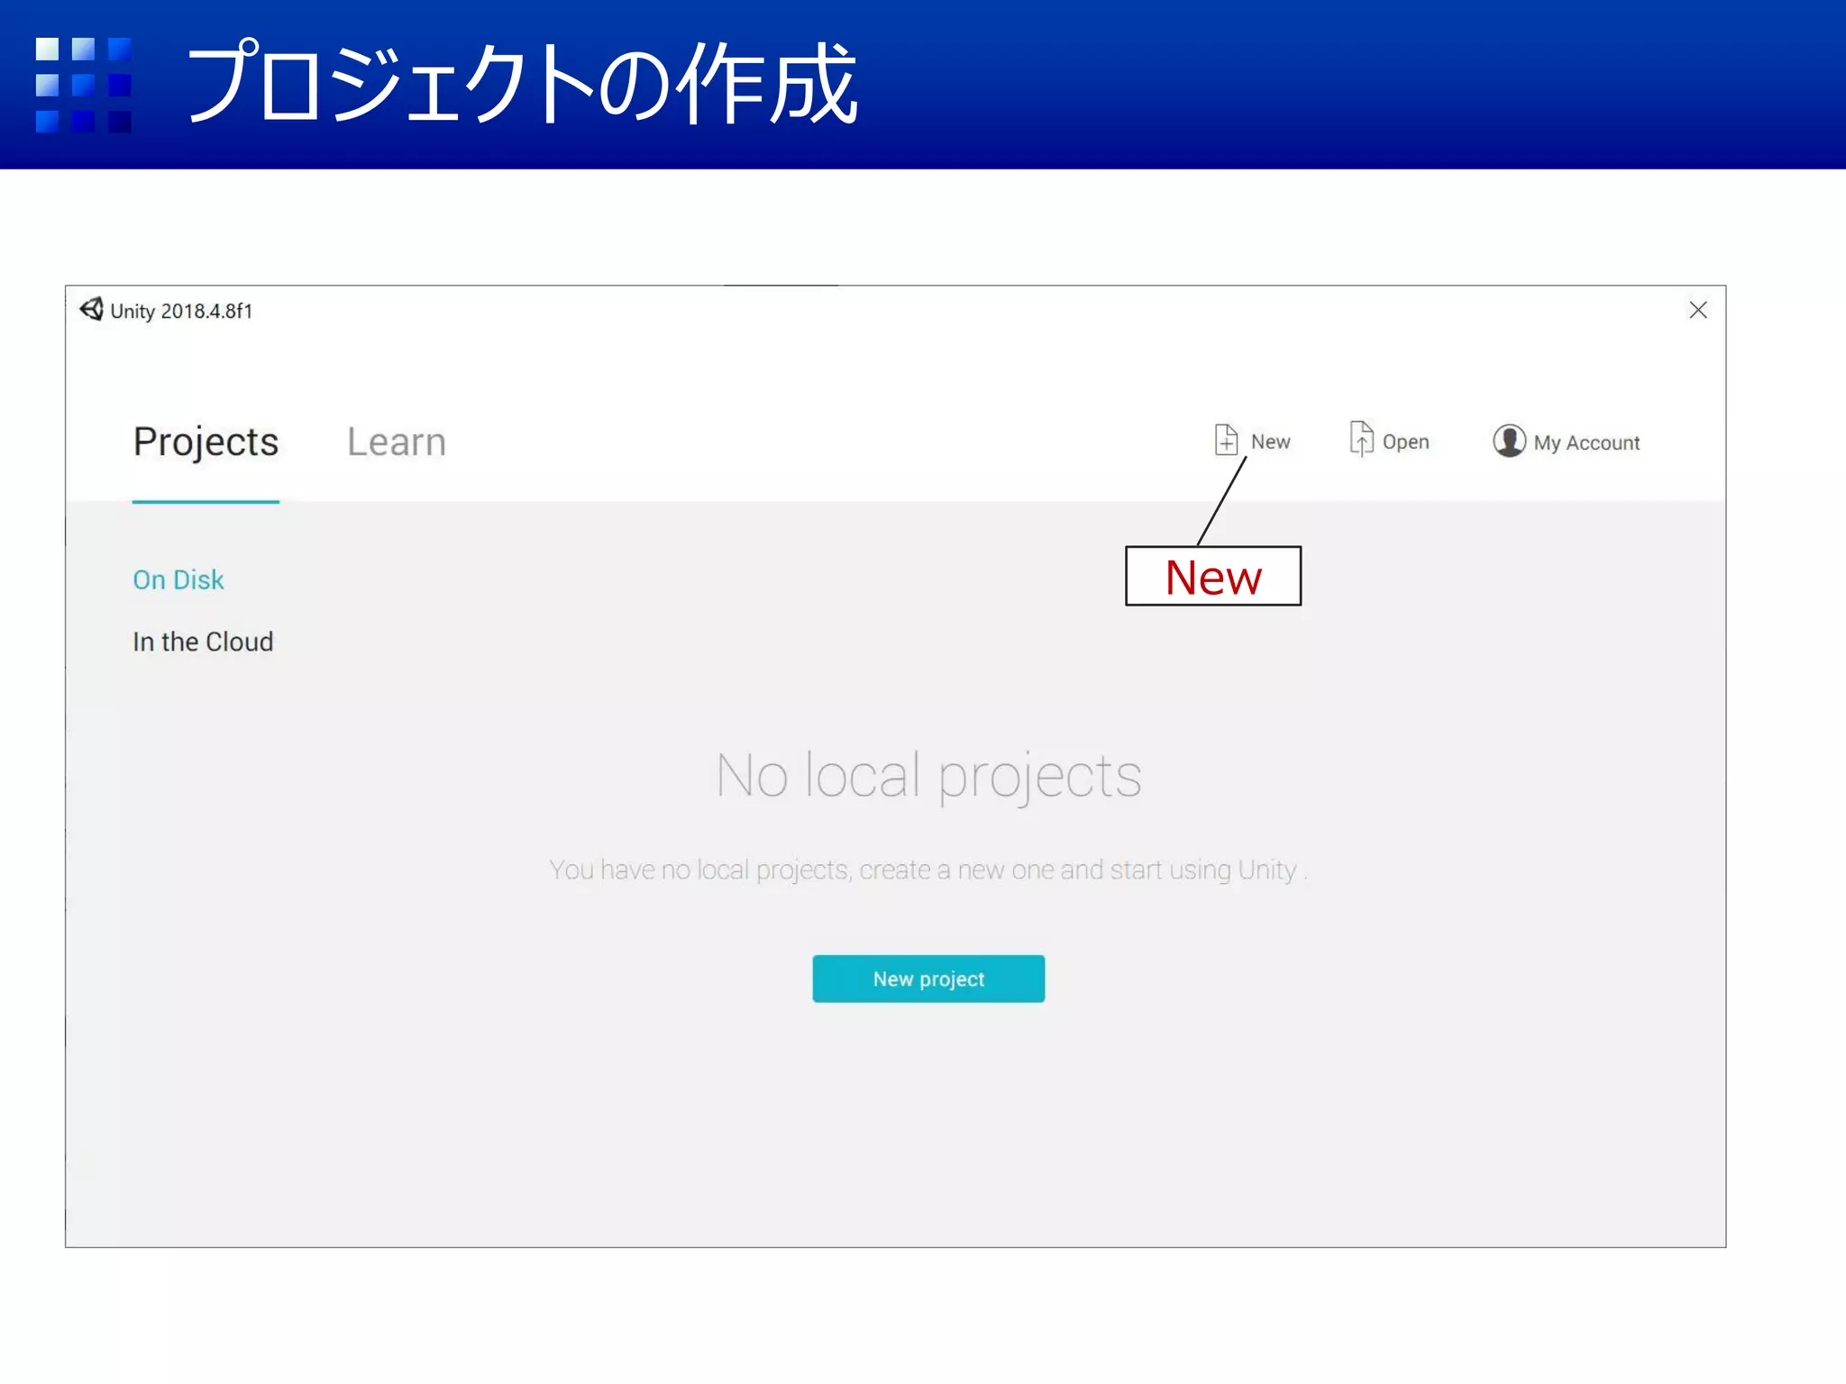This screenshot has height=1384, width=1846.
Task: Click the My Account label
Action: [1586, 443]
